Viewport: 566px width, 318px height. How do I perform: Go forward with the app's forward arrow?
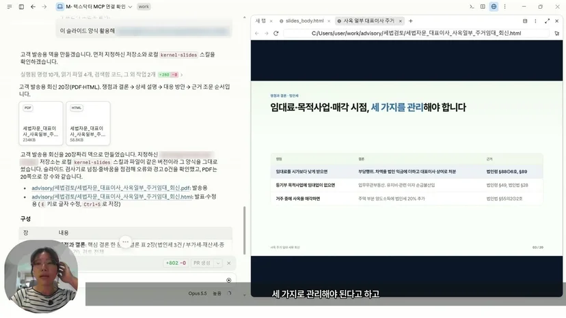coord(44,7)
